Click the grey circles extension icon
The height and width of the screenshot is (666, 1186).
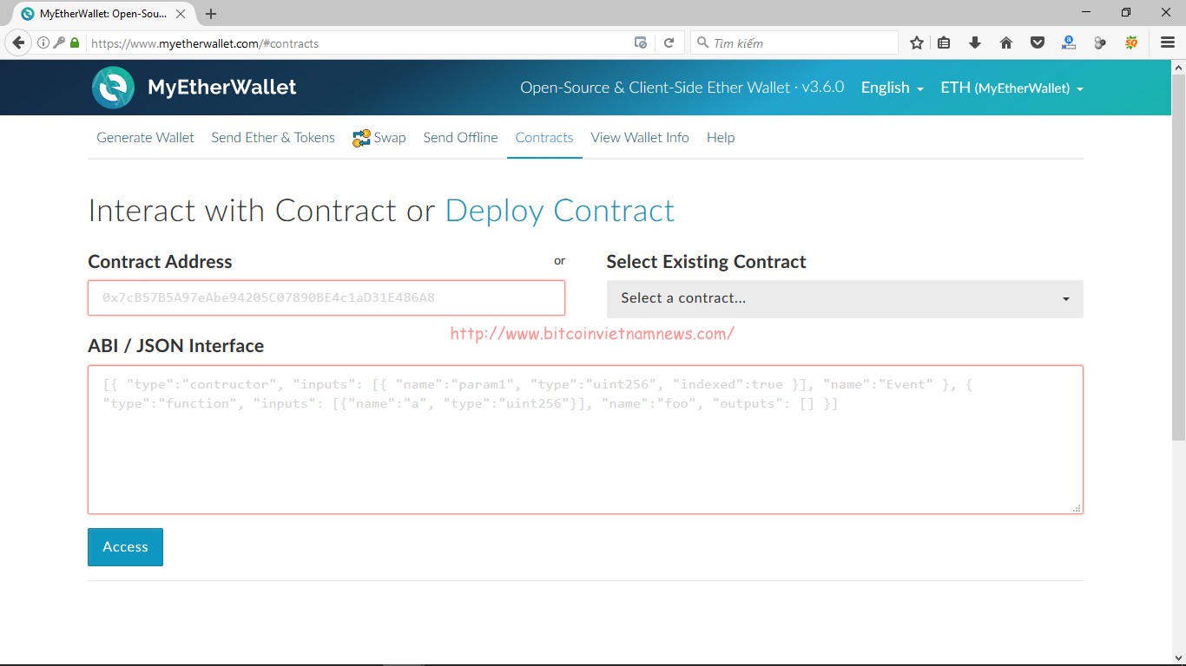pos(1100,42)
